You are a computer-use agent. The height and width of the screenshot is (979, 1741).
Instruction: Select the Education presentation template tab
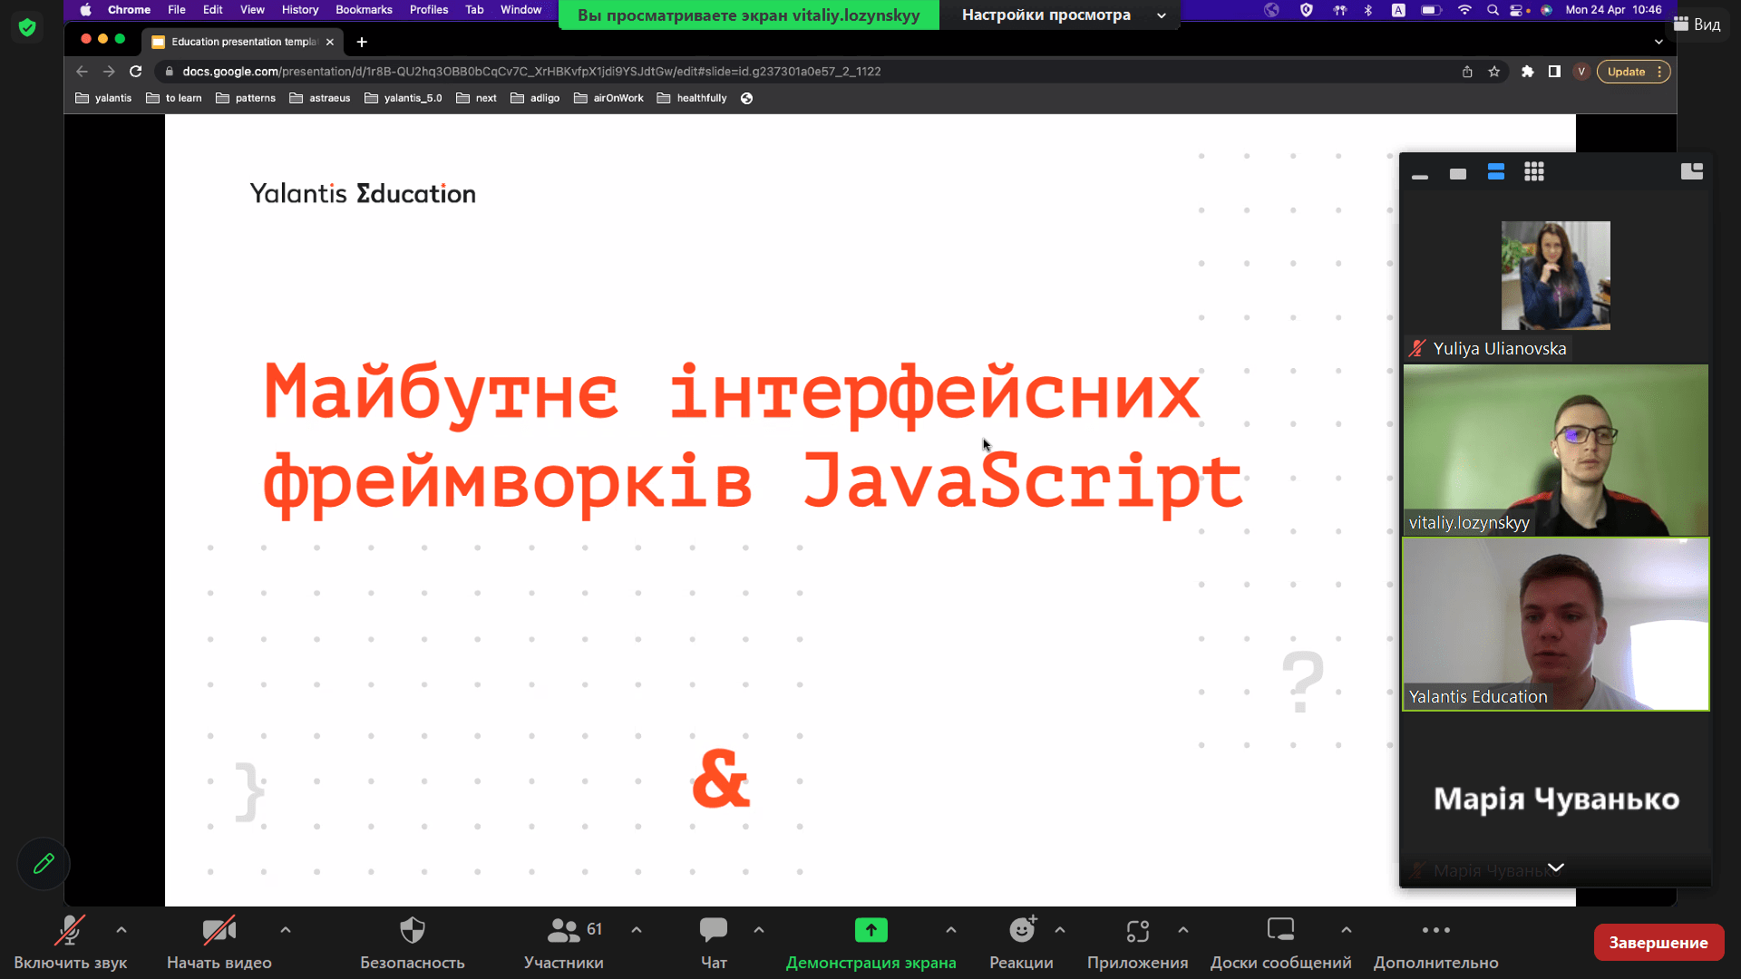(x=243, y=42)
